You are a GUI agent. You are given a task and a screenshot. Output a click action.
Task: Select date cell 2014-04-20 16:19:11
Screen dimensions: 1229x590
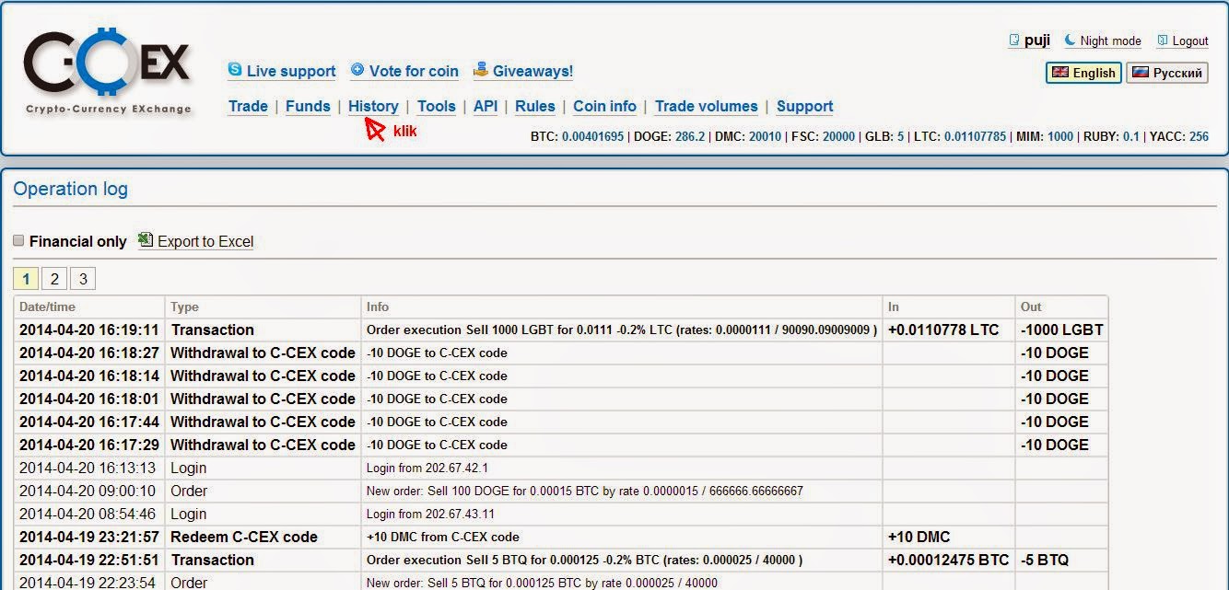coord(88,330)
